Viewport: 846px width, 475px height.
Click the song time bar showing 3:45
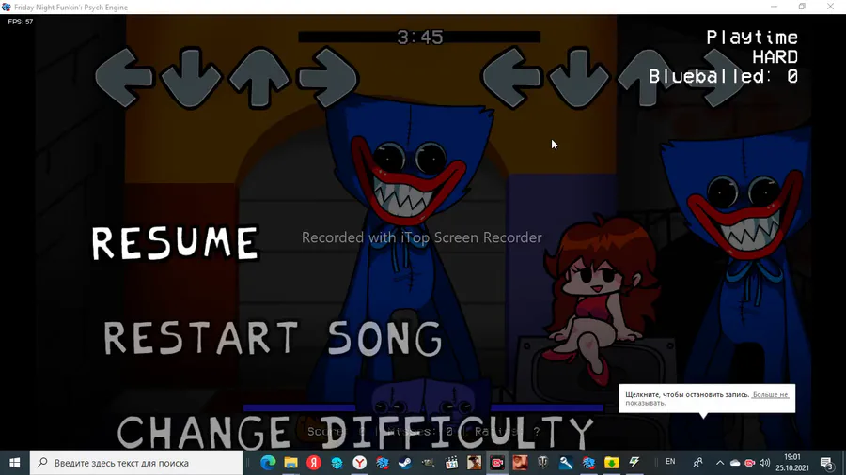(x=419, y=37)
